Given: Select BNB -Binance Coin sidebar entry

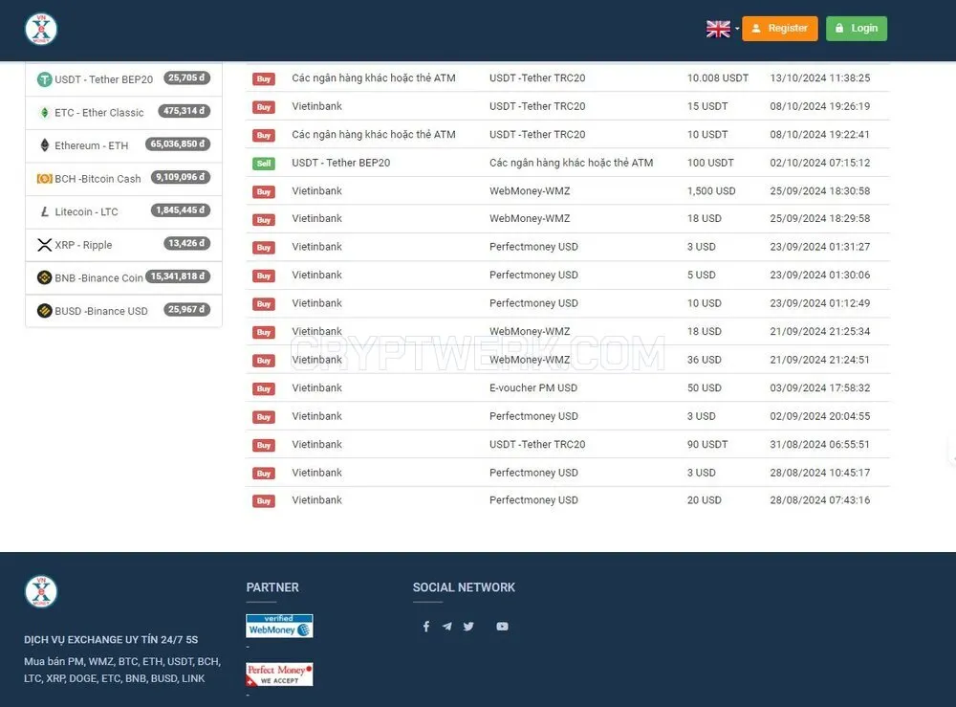Looking at the screenshot, I should click(x=123, y=277).
